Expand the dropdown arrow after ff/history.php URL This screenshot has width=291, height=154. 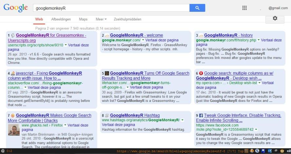point(259,40)
